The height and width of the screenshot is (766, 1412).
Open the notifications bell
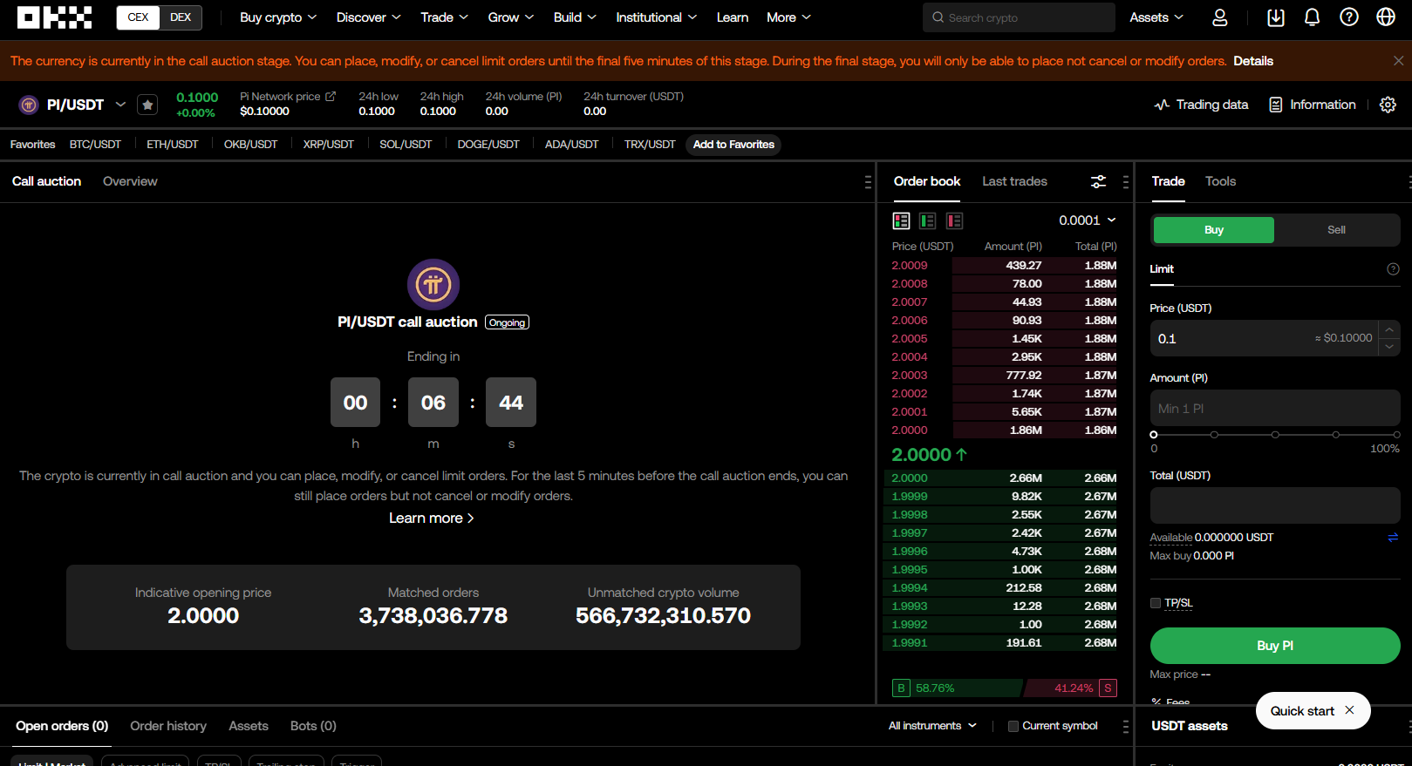[1312, 17]
